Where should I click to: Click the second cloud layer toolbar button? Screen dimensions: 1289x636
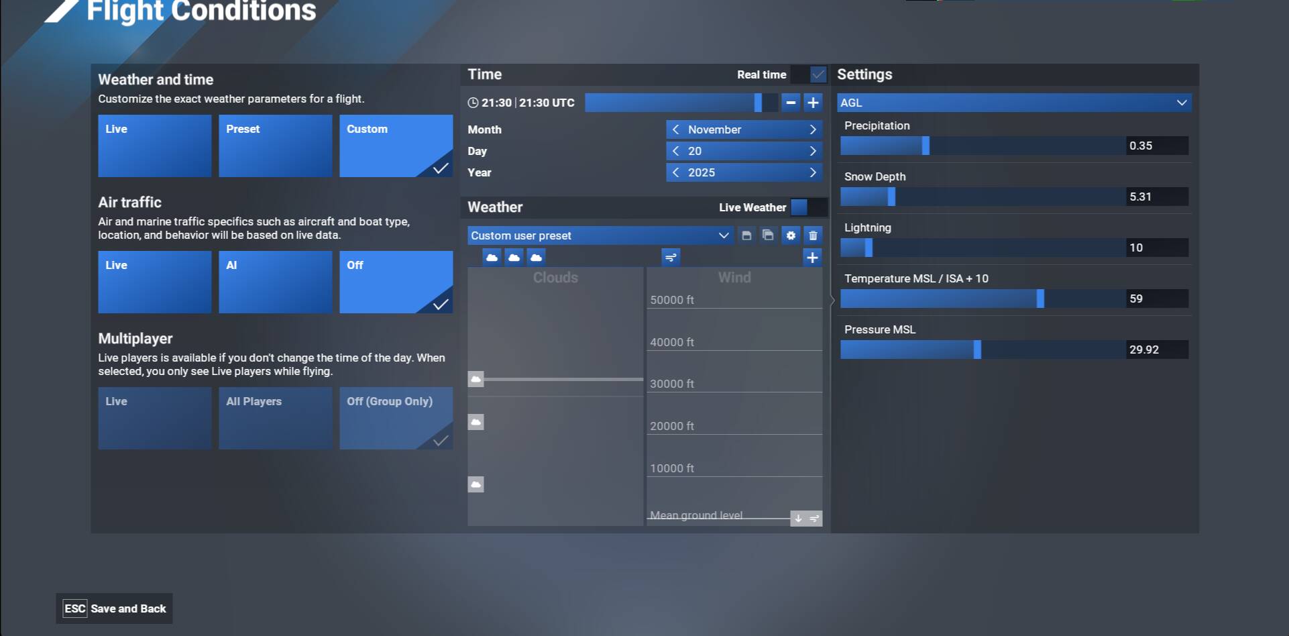(x=514, y=257)
